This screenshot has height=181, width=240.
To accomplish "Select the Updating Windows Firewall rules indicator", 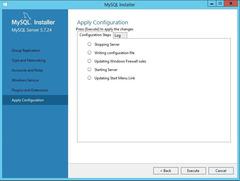I will [89, 61].
